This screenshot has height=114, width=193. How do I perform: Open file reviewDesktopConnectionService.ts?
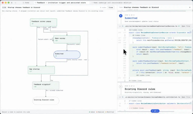[x=186, y=26]
